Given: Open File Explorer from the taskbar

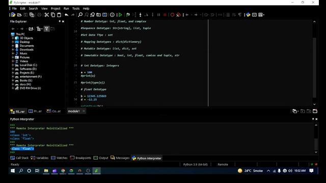Looking at the screenshot, I should point(46,171).
